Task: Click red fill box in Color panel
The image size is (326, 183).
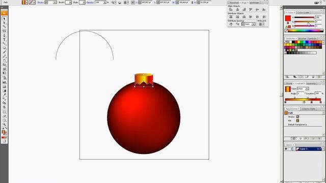Action: (288, 18)
